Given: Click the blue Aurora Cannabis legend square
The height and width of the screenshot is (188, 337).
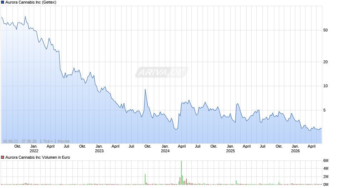Looking at the screenshot, I should tap(3, 3).
